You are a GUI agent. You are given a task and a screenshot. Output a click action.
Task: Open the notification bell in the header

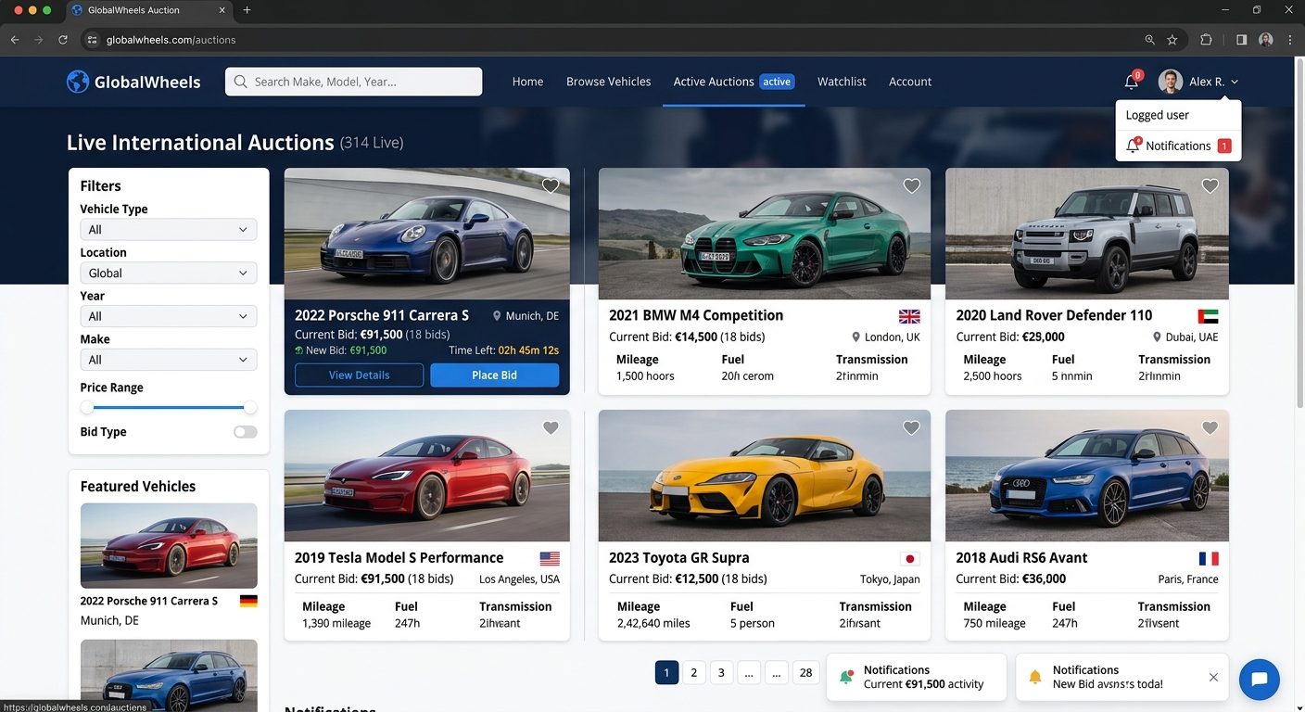point(1132,81)
